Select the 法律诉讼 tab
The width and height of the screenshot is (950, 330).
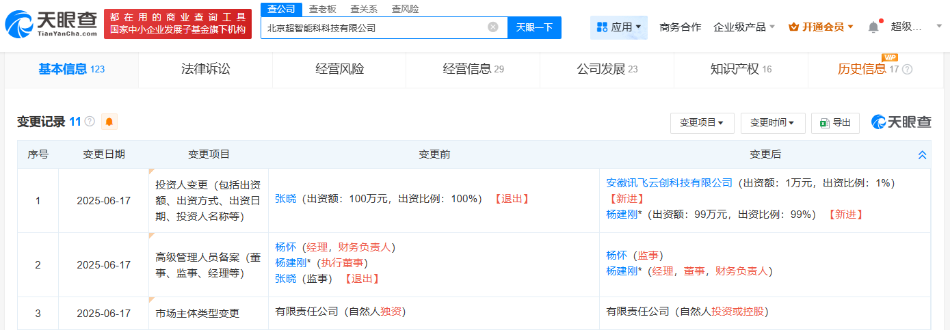[205, 69]
